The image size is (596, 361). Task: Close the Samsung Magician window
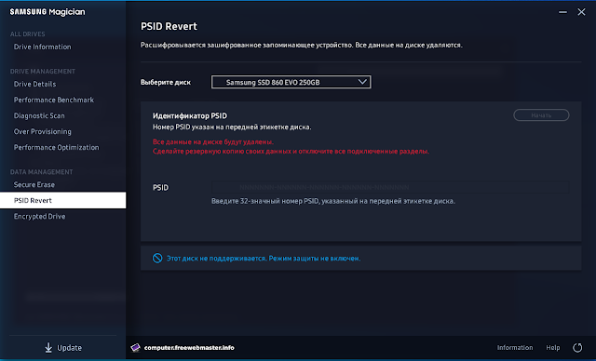point(581,12)
